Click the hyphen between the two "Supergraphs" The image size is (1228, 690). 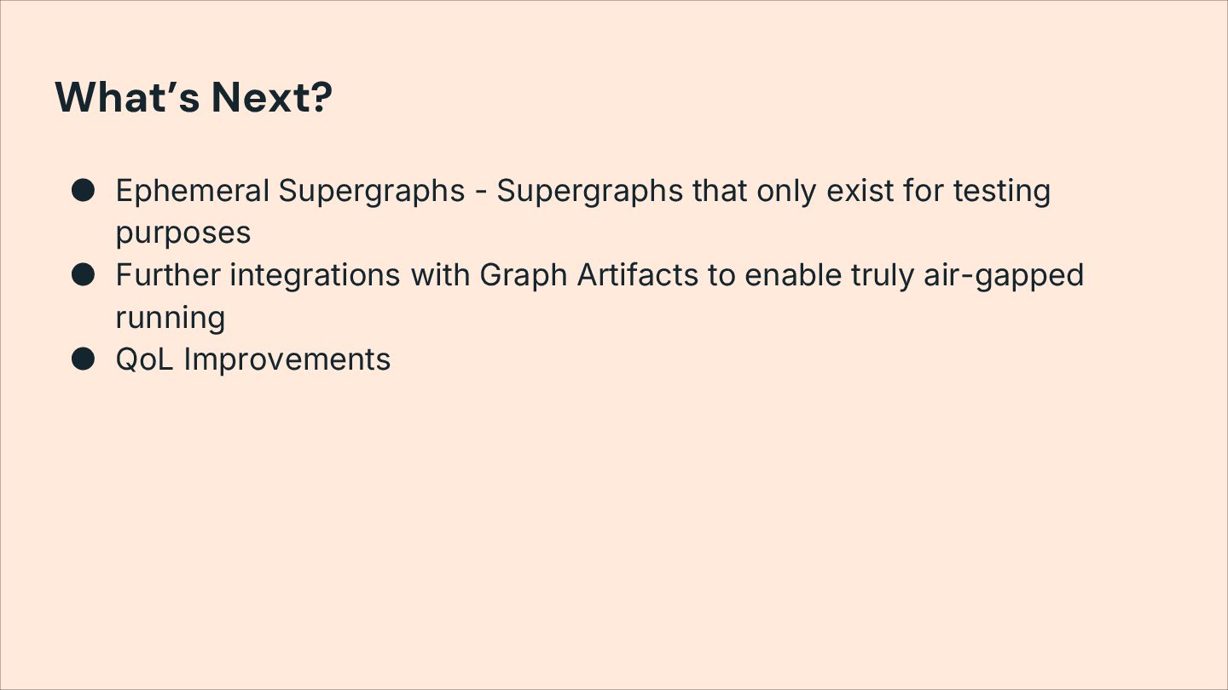click(x=481, y=192)
